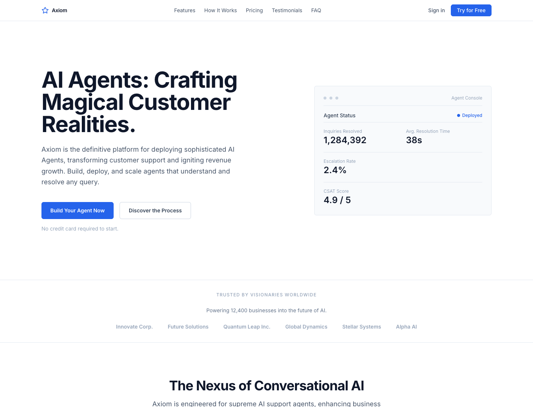Go to How It Works section
Image resolution: width=533 pixels, height=407 pixels.
click(x=221, y=10)
